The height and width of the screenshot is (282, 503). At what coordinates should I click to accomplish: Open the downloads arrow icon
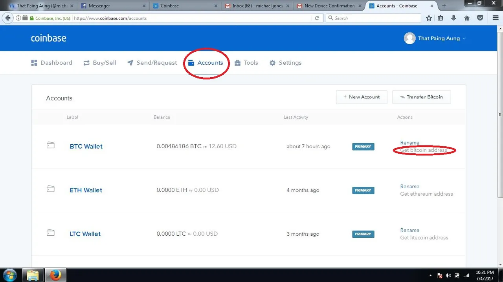453,18
